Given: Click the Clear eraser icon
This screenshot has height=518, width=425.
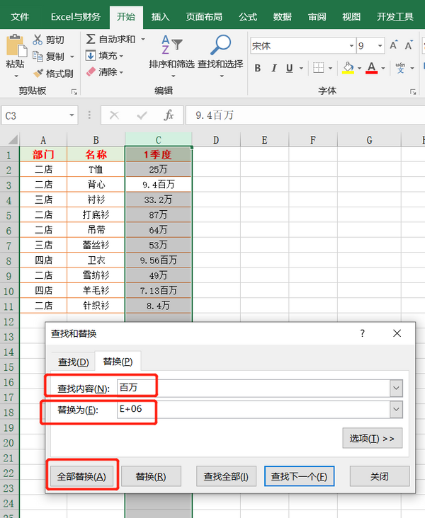Looking at the screenshot, I should click(91, 71).
